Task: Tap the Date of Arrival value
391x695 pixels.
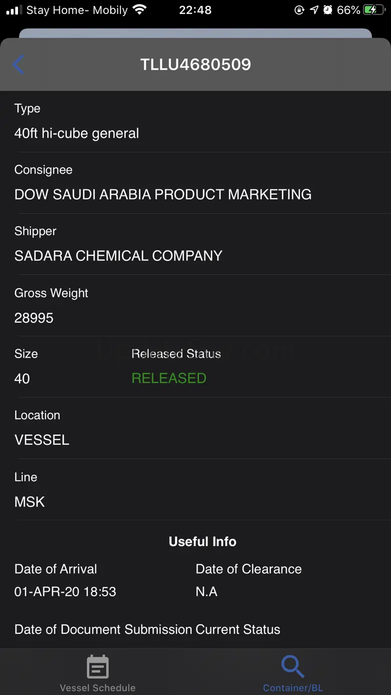Action: [x=65, y=591]
